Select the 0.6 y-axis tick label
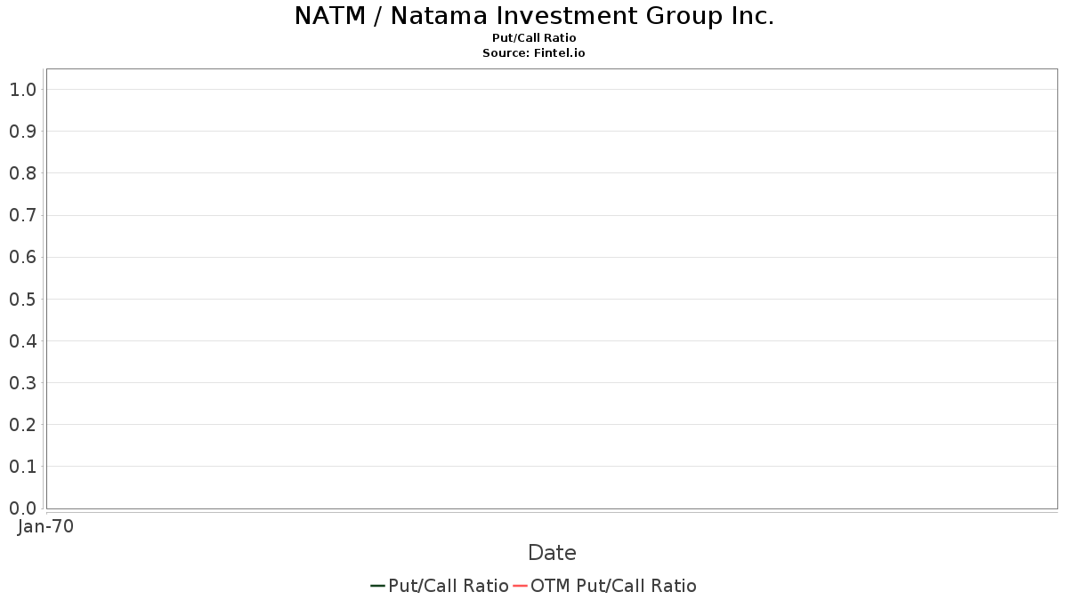This screenshot has height=600, width=1068. click(x=22, y=257)
